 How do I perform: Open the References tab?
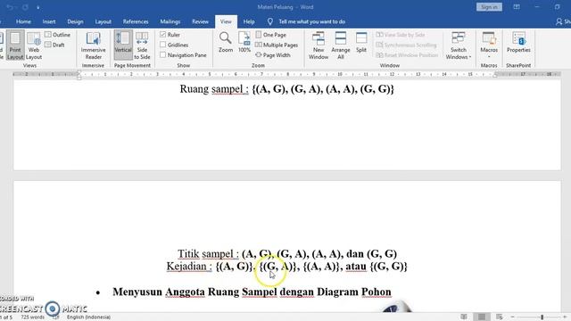pyautogui.click(x=136, y=21)
